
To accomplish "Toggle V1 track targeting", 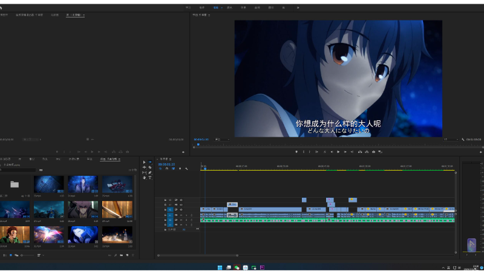I will click(x=170, y=209).
